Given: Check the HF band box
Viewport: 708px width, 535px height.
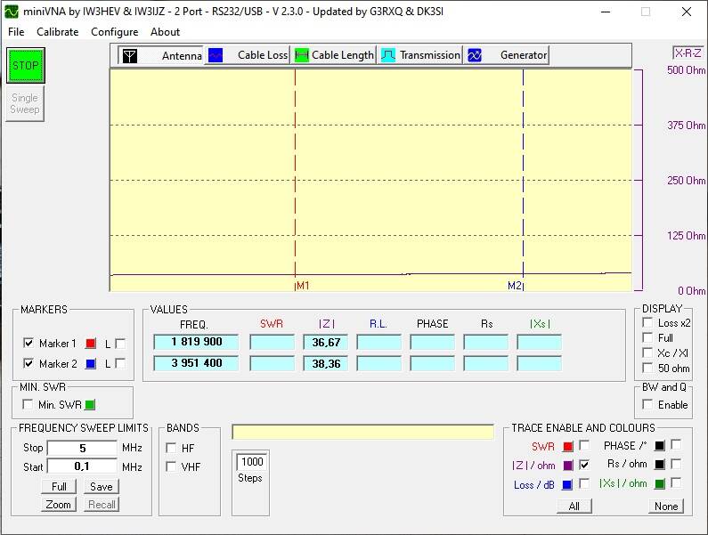Looking at the screenshot, I should pyautogui.click(x=172, y=448).
